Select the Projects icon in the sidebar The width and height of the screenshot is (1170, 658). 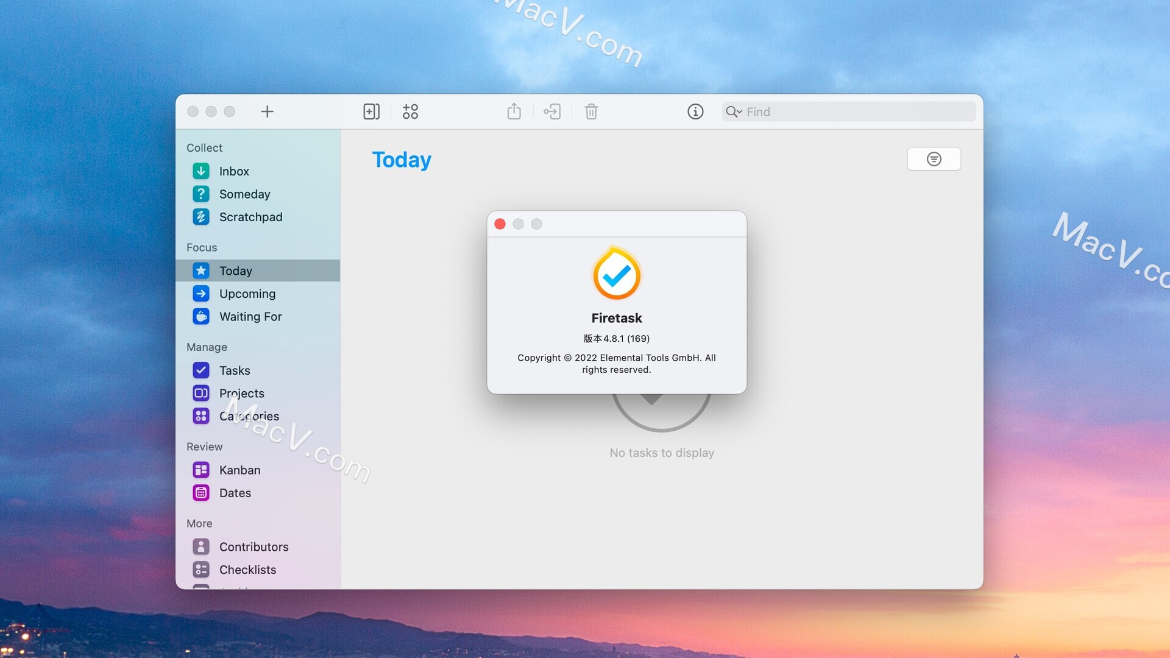(x=201, y=393)
